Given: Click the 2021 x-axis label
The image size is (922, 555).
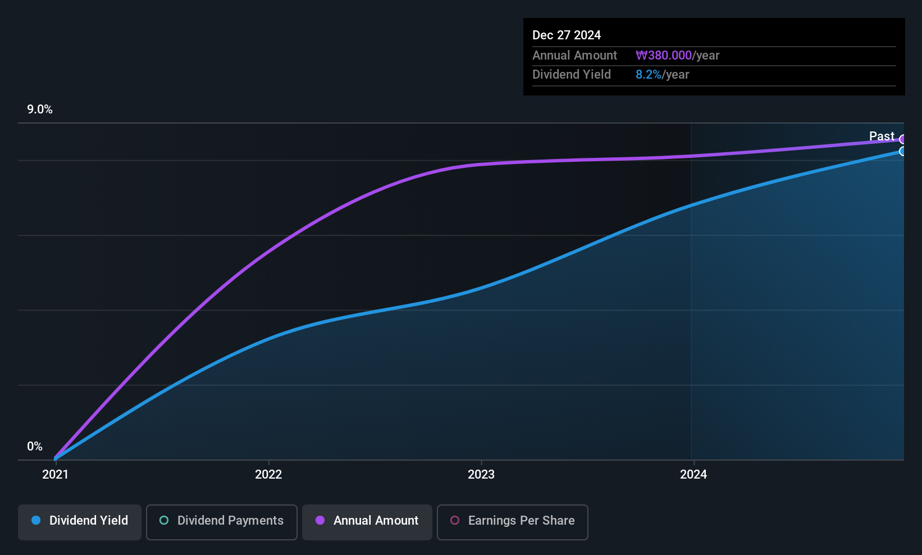Looking at the screenshot, I should click(x=55, y=475).
